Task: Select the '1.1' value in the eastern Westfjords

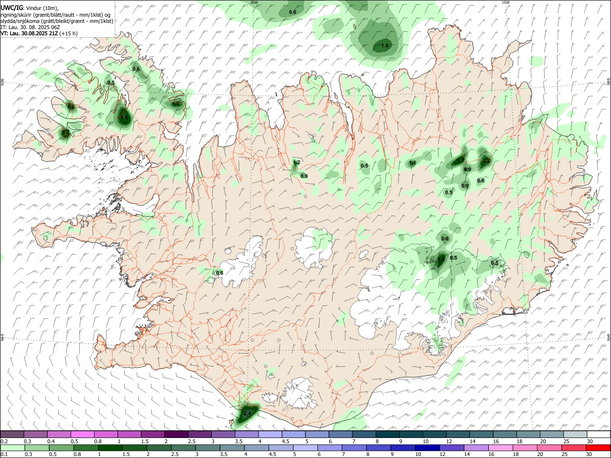Action: click(176, 104)
